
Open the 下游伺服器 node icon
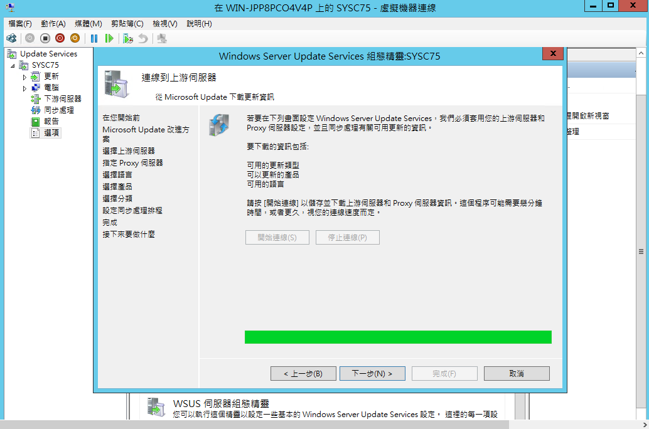36,99
